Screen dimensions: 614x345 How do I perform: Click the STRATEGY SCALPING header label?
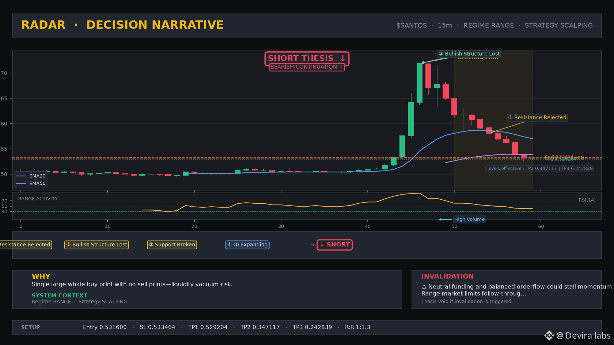(x=559, y=26)
